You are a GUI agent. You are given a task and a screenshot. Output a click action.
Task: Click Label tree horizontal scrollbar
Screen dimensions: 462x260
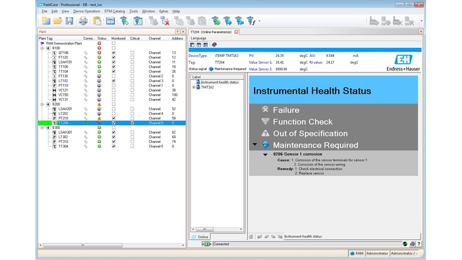point(204,229)
